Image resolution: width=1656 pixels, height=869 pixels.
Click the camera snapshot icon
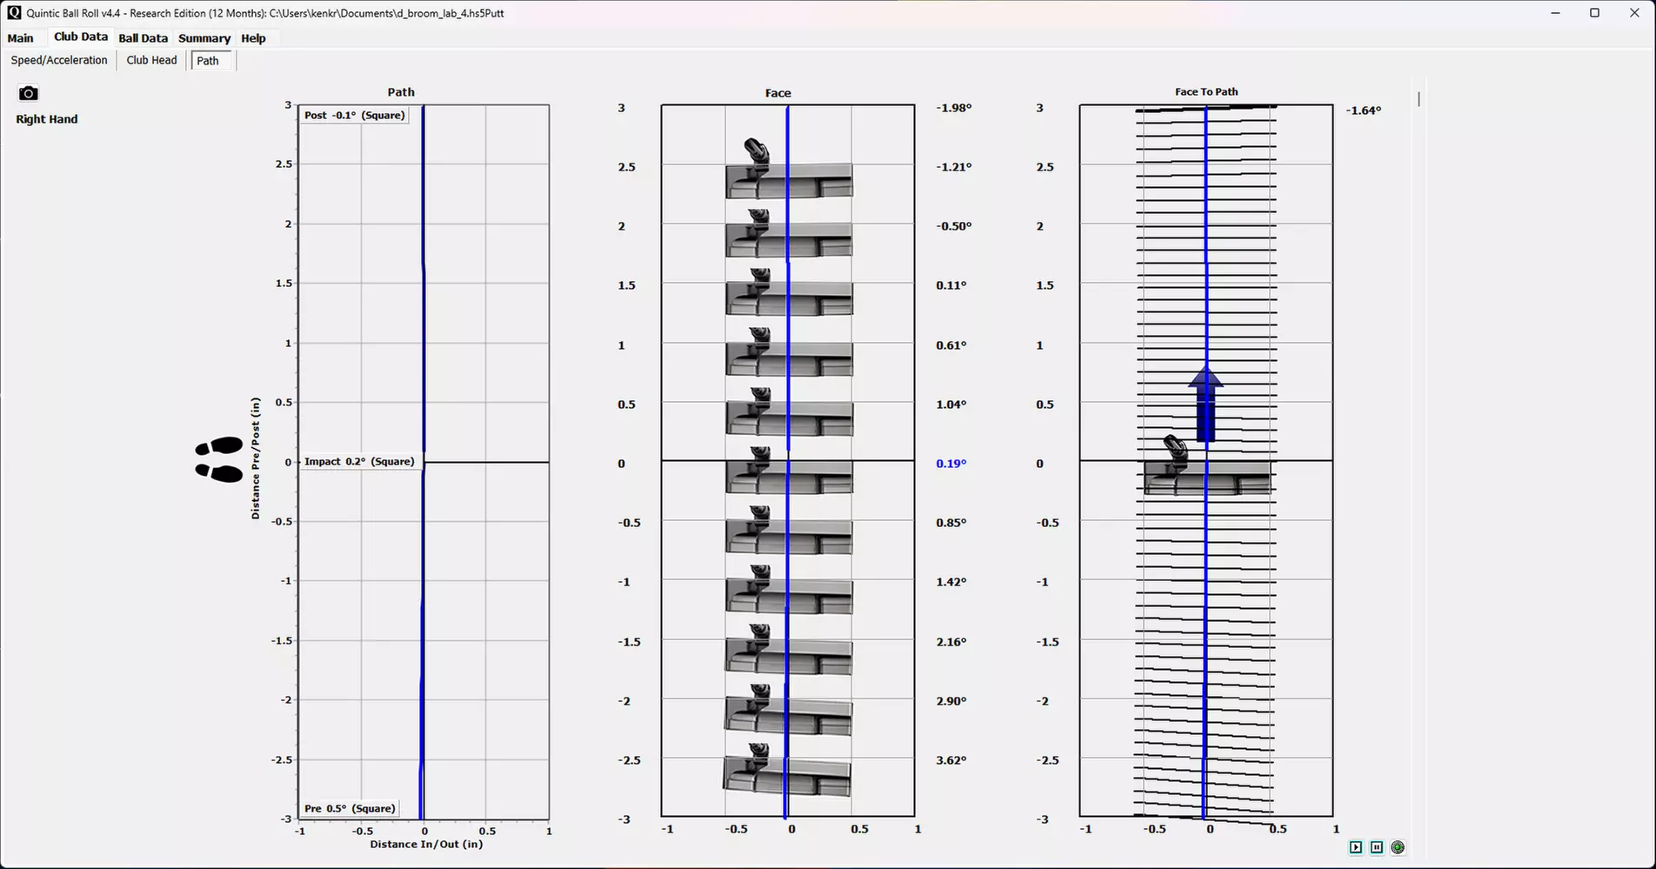point(28,93)
